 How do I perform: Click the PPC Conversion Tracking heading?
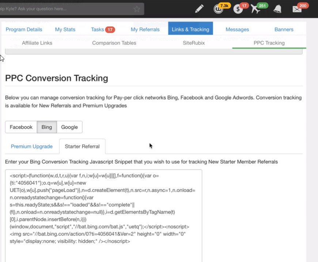tap(57, 78)
